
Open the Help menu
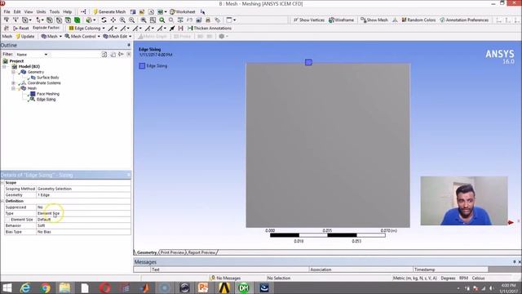click(x=67, y=11)
